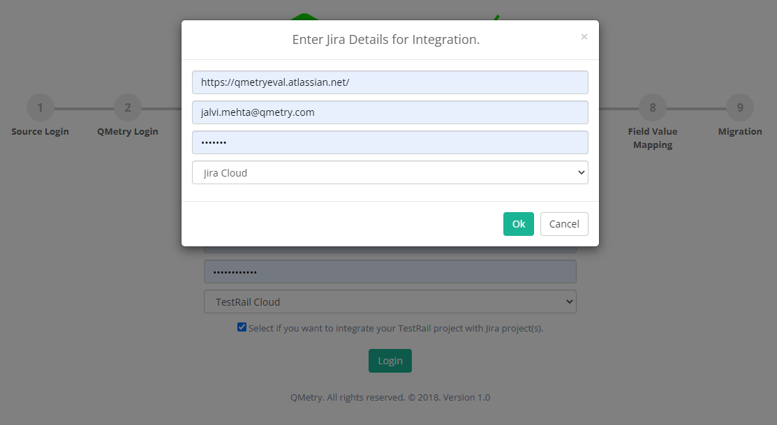Click the Migration step label

[740, 131]
